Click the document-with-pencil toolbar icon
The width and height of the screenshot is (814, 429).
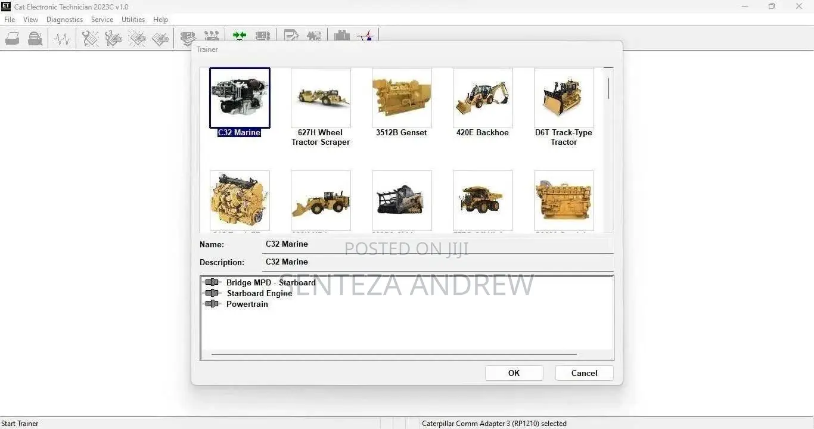(291, 36)
